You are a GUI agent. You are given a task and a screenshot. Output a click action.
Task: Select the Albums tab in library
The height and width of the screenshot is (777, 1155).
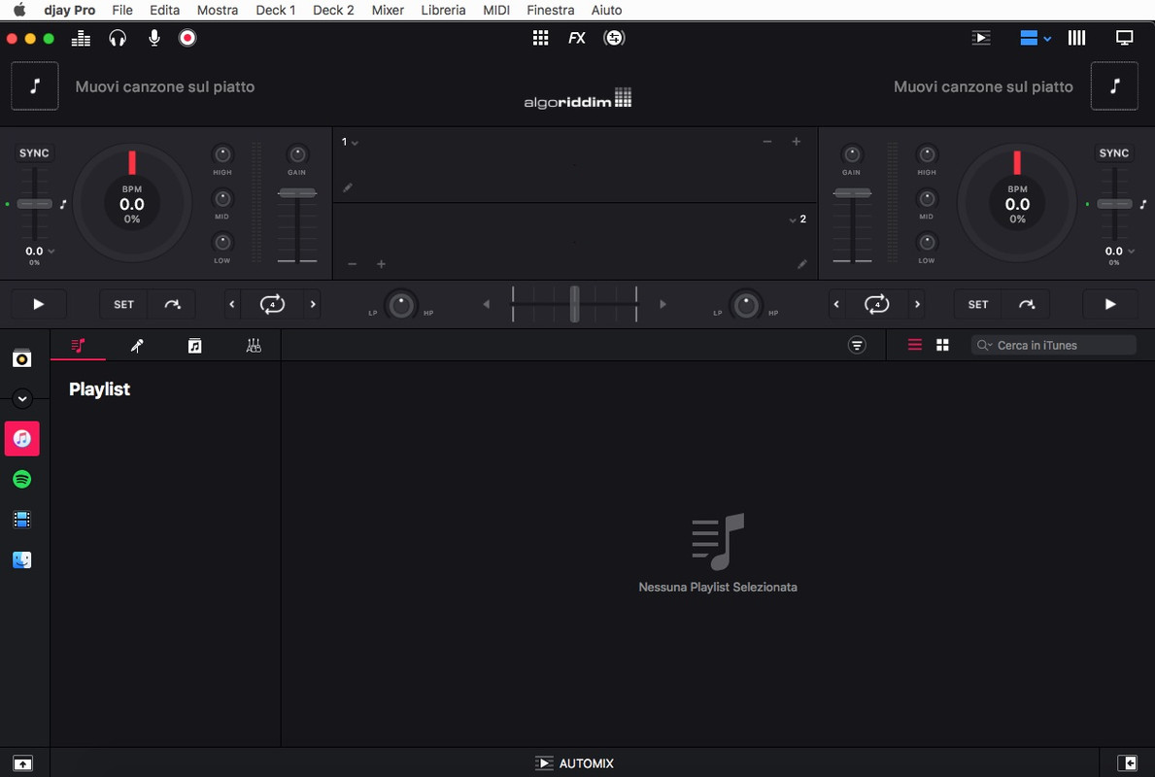click(x=194, y=346)
